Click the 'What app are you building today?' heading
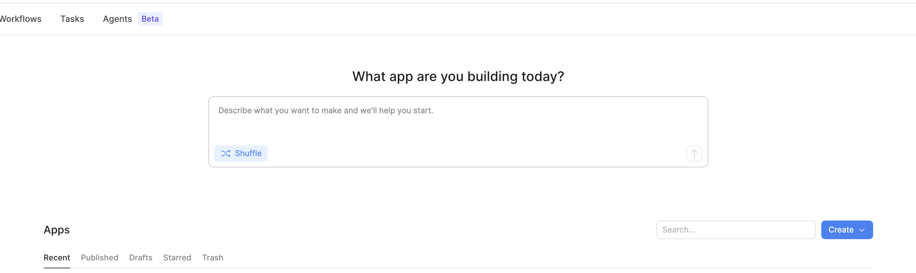The width and height of the screenshot is (916, 273). click(x=458, y=76)
